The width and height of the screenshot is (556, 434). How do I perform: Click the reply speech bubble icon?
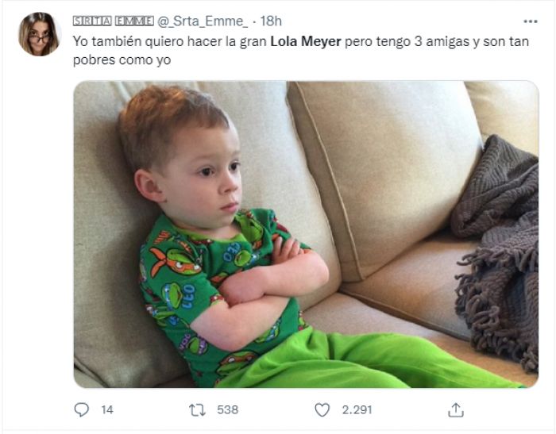[x=82, y=409]
